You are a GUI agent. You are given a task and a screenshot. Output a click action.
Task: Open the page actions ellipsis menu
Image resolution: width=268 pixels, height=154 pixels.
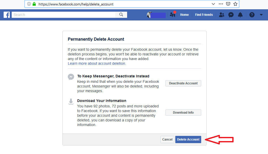(221, 4)
